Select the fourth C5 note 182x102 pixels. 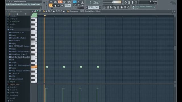coord(98,67)
